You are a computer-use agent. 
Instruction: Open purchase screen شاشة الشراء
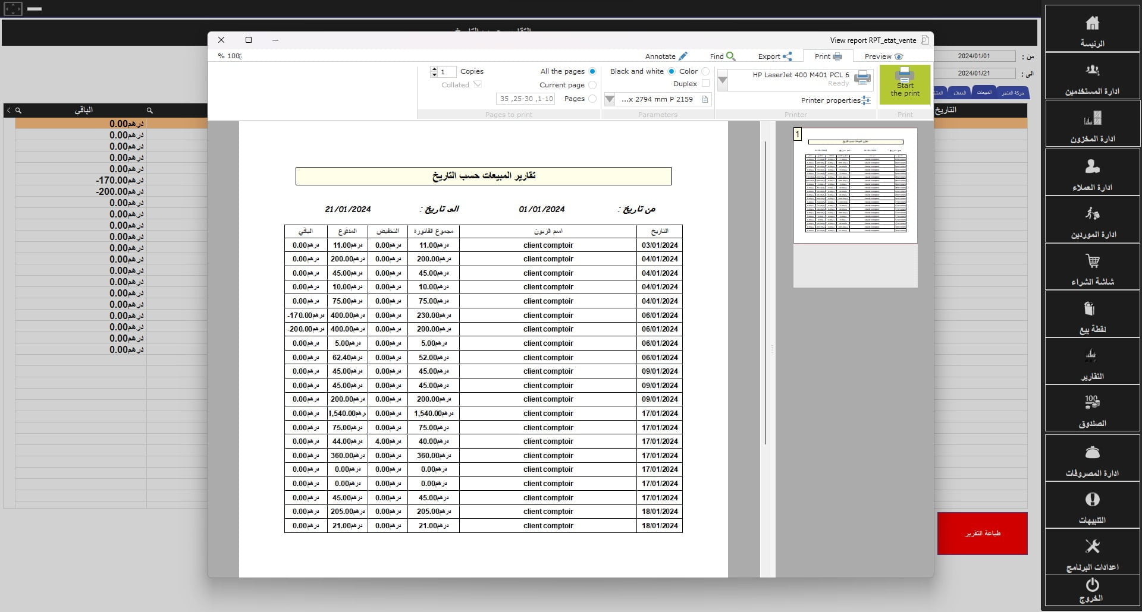pyautogui.click(x=1092, y=267)
